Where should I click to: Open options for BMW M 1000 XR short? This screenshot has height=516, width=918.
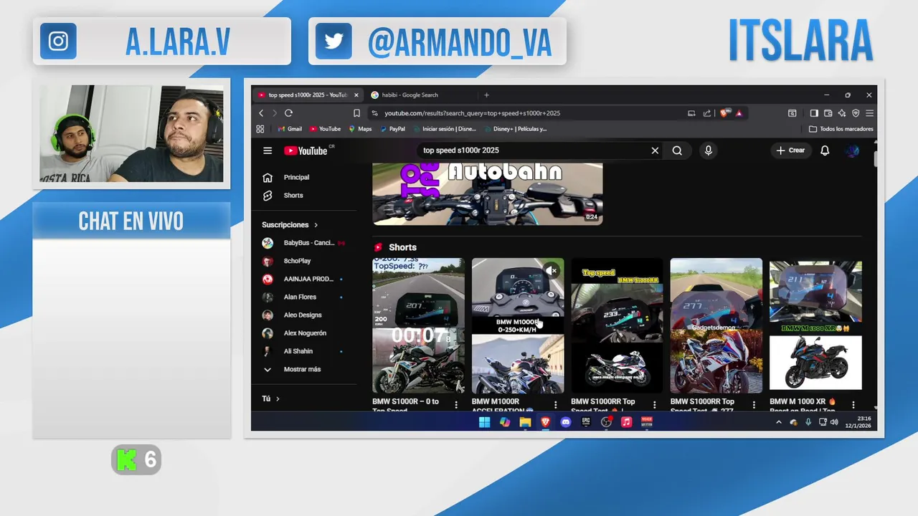pos(853,405)
